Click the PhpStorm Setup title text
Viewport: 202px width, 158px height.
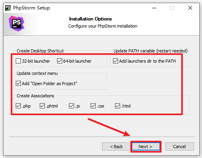pos(32,8)
